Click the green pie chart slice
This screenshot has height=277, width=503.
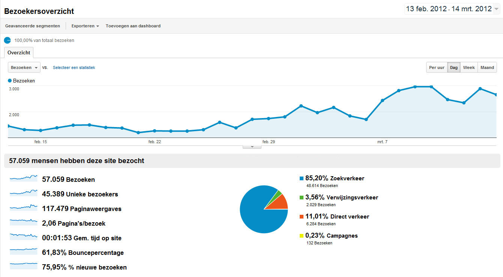click(x=276, y=195)
